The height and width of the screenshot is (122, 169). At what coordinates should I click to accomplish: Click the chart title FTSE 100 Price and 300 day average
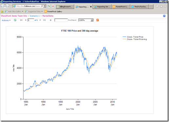80,31
